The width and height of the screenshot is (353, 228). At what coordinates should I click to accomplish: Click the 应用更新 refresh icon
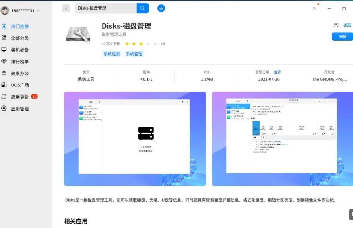point(4,97)
